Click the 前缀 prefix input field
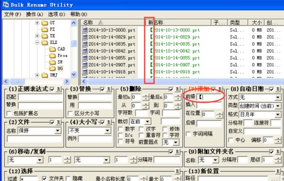This screenshot has height=181, width=284. coord(209,97)
